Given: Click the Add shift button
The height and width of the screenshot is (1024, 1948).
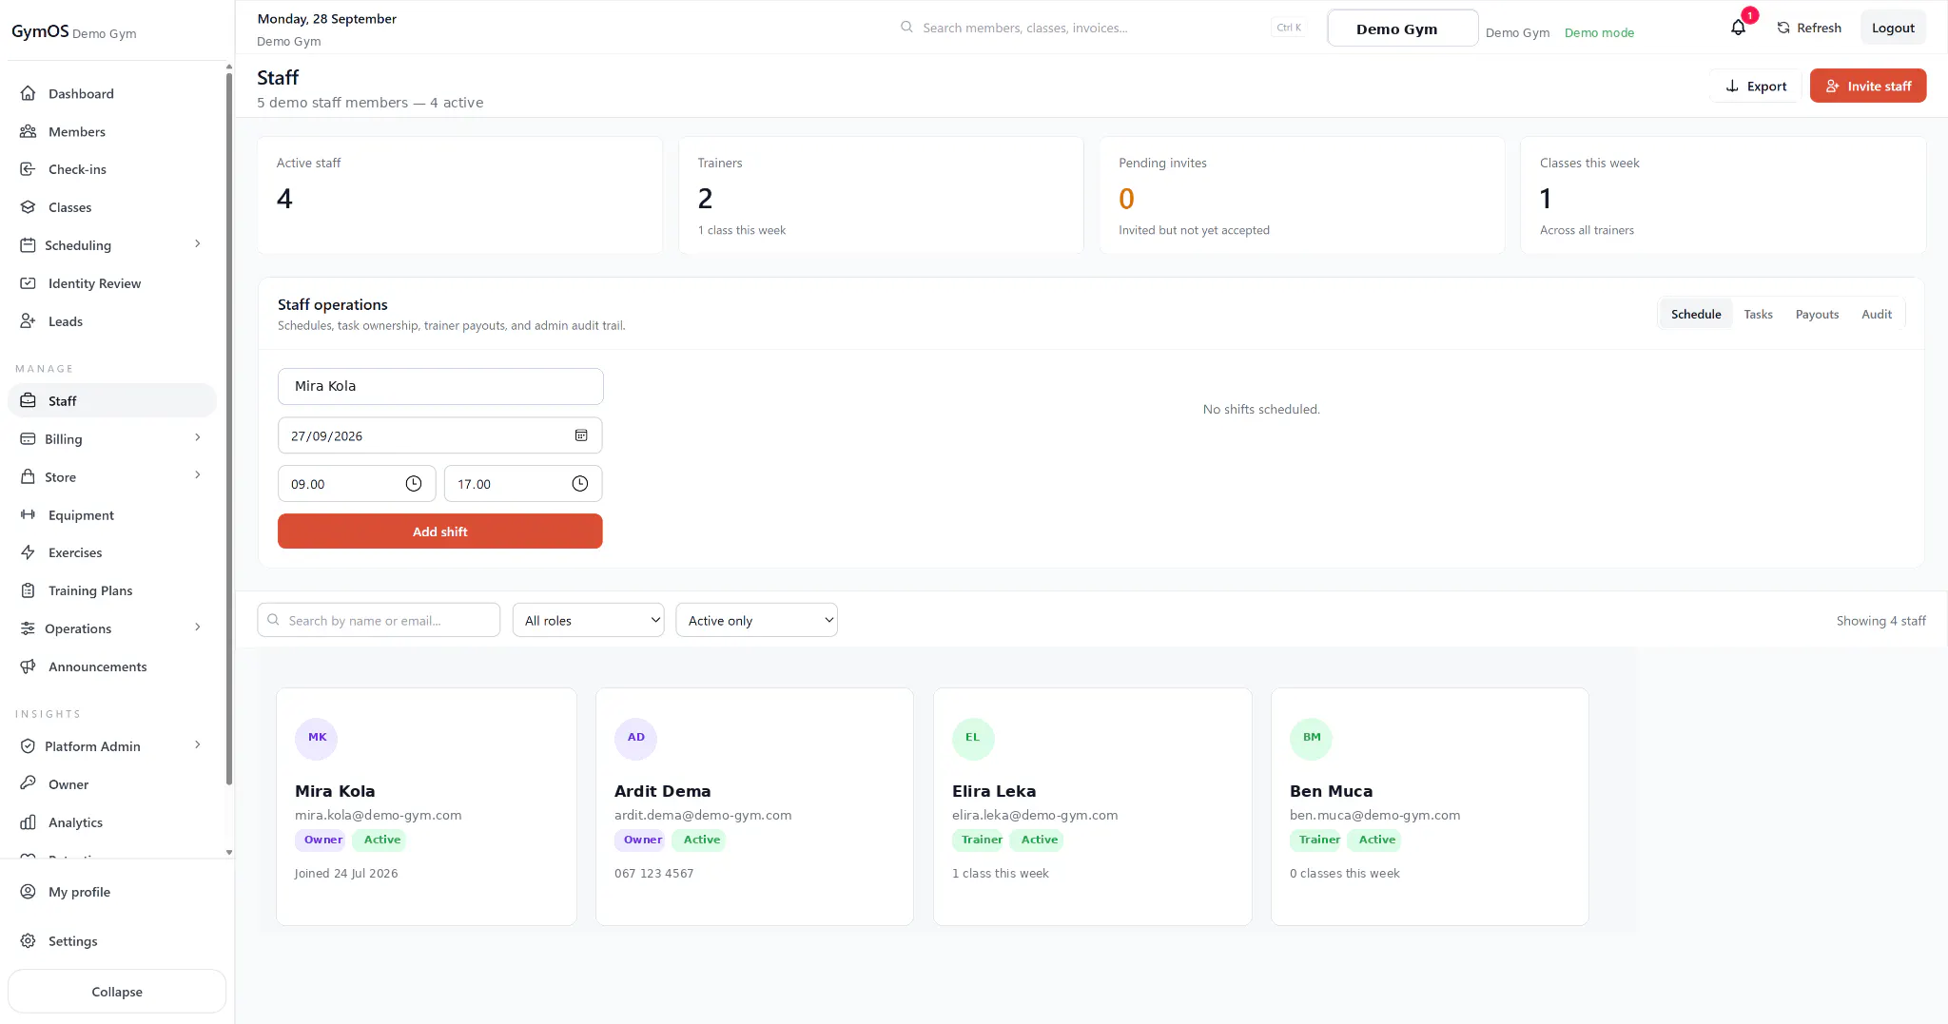Looking at the screenshot, I should (x=439, y=531).
